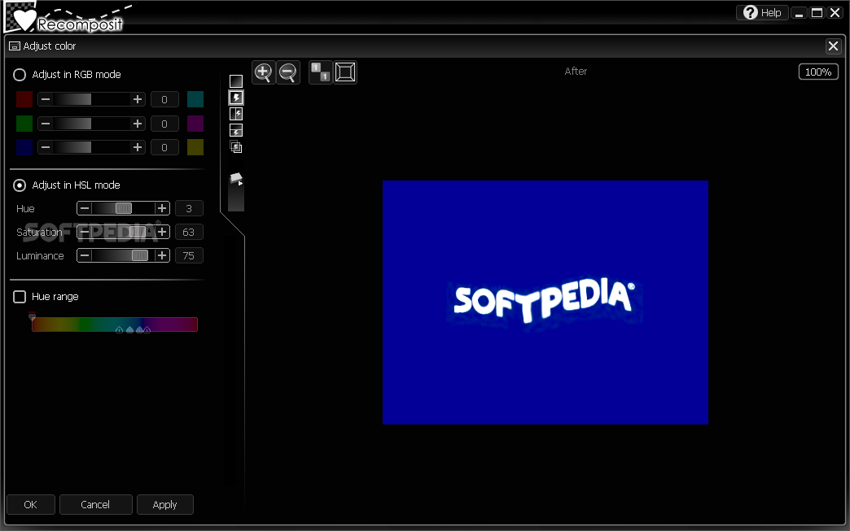Click the top-left marker above the hue spectrum

pos(32,315)
